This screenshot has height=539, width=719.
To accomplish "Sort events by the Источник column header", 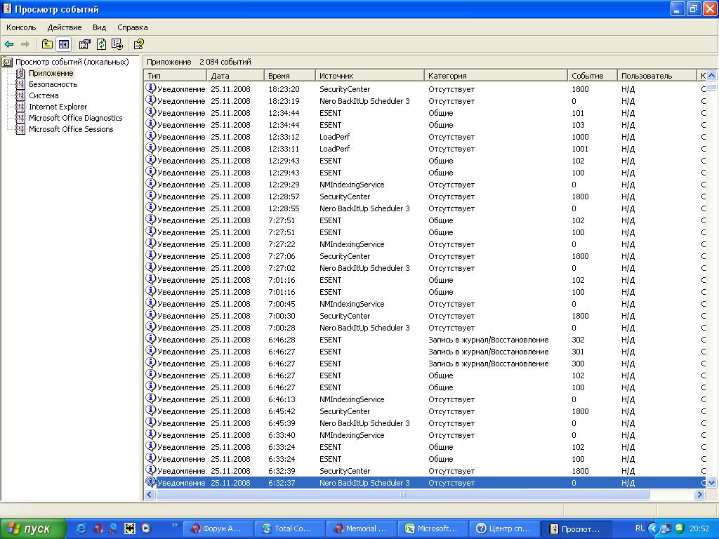I will tap(369, 76).
